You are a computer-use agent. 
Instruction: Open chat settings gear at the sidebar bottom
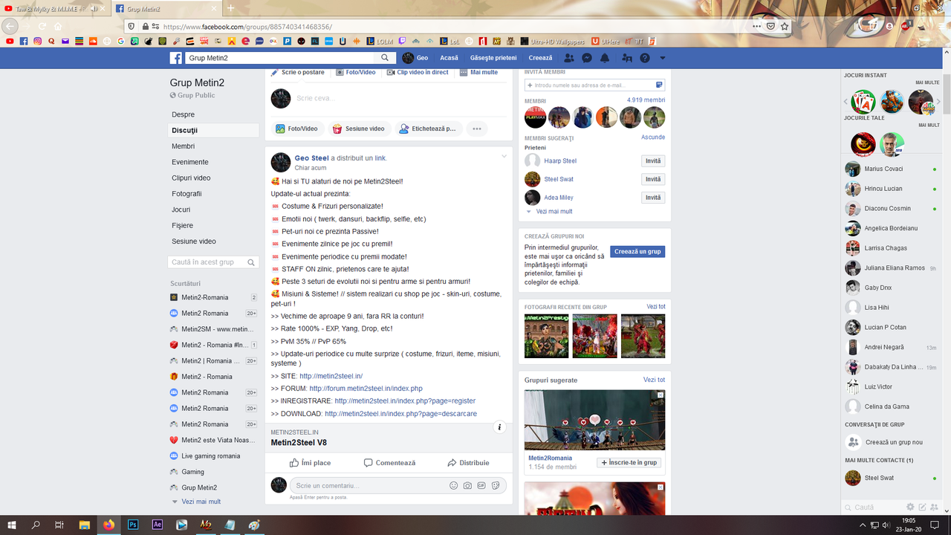[x=910, y=508]
